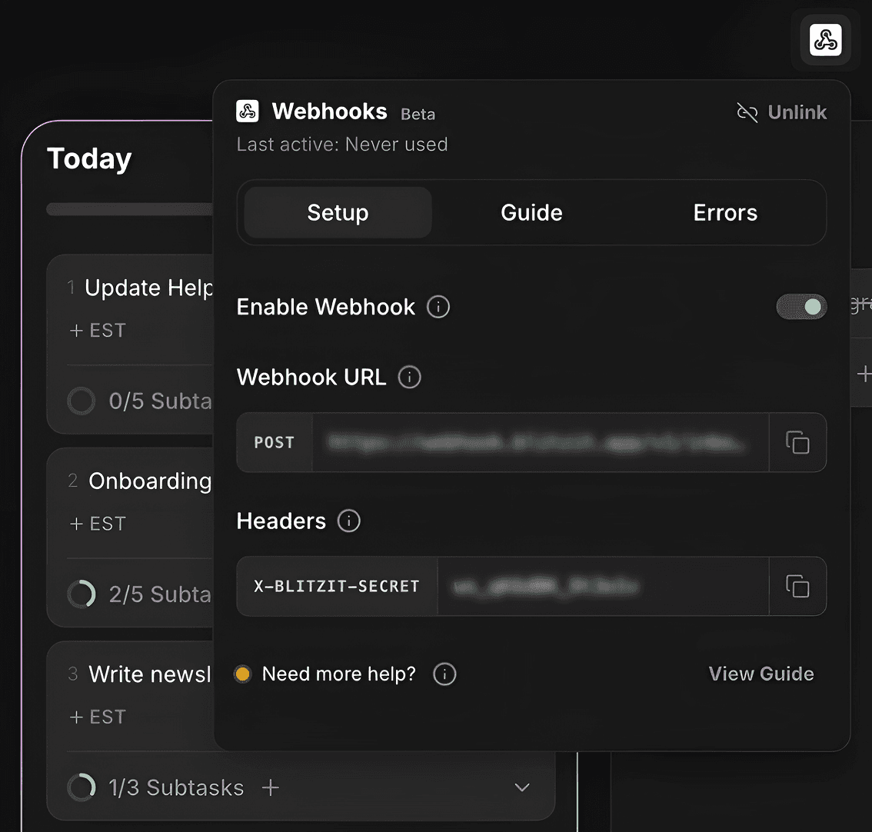Click the Unlink button with broken chain
This screenshot has width=872, height=832.
tap(781, 112)
